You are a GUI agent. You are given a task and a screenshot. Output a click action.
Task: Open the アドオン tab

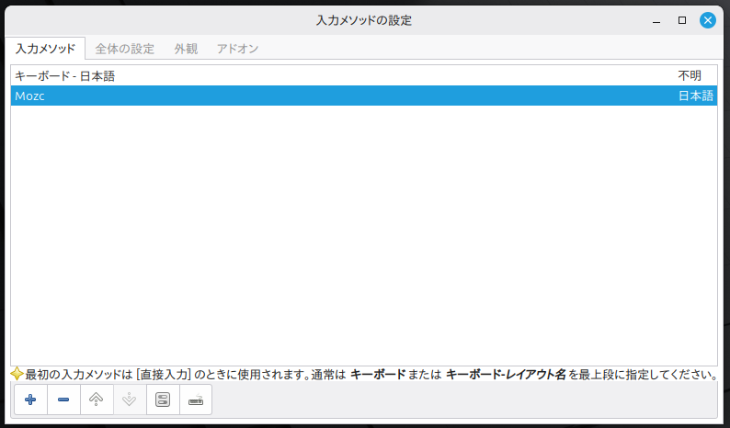(x=238, y=49)
